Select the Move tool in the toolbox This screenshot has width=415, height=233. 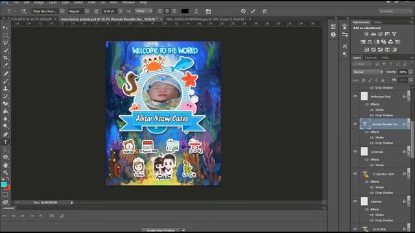click(x=5, y=27)
